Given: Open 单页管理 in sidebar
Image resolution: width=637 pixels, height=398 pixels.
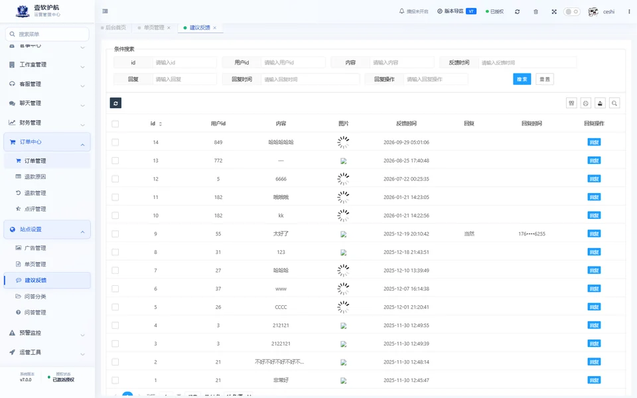Looking at the screenshot, I should pos(47,264).
